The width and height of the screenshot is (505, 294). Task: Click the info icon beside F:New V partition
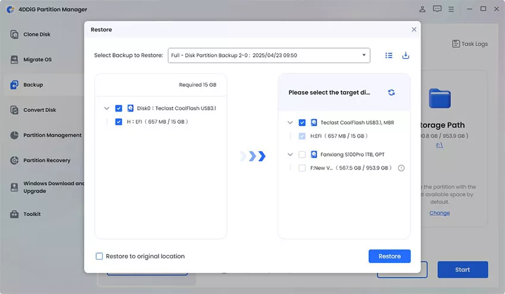click(401, 168)
